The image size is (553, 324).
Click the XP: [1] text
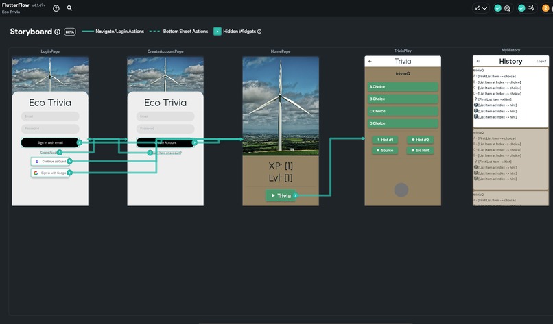point(281,166)
